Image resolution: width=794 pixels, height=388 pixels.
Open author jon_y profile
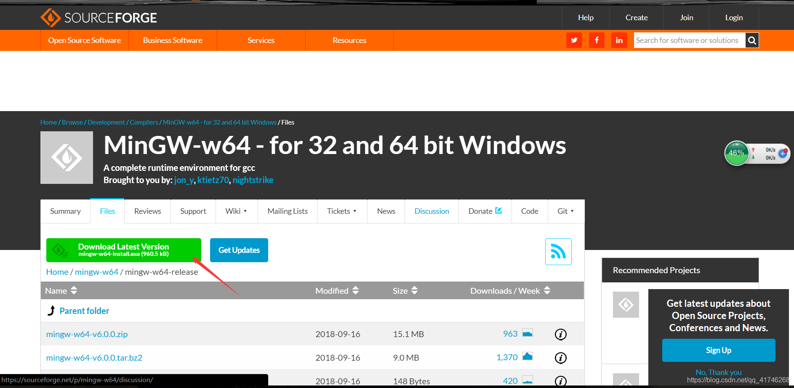click(x=184, y=180)
